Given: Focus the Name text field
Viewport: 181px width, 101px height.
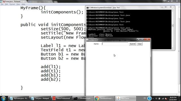Looking at the screenshot, I should pyautogui.click(x=115, y=44).
